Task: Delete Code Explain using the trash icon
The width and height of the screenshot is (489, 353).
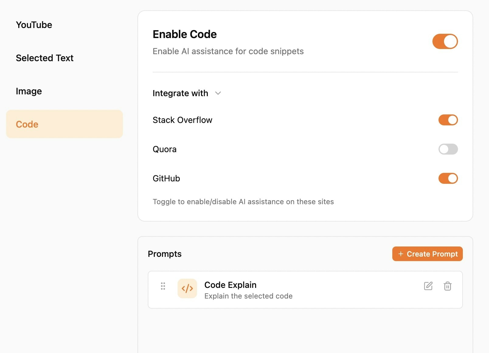Action: coord(447,286)
